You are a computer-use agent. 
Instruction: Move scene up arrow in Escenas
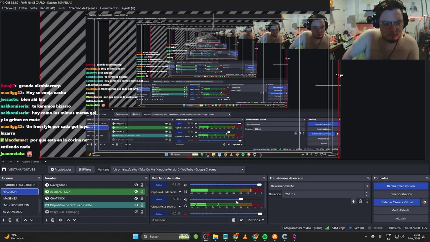point(25,220)
